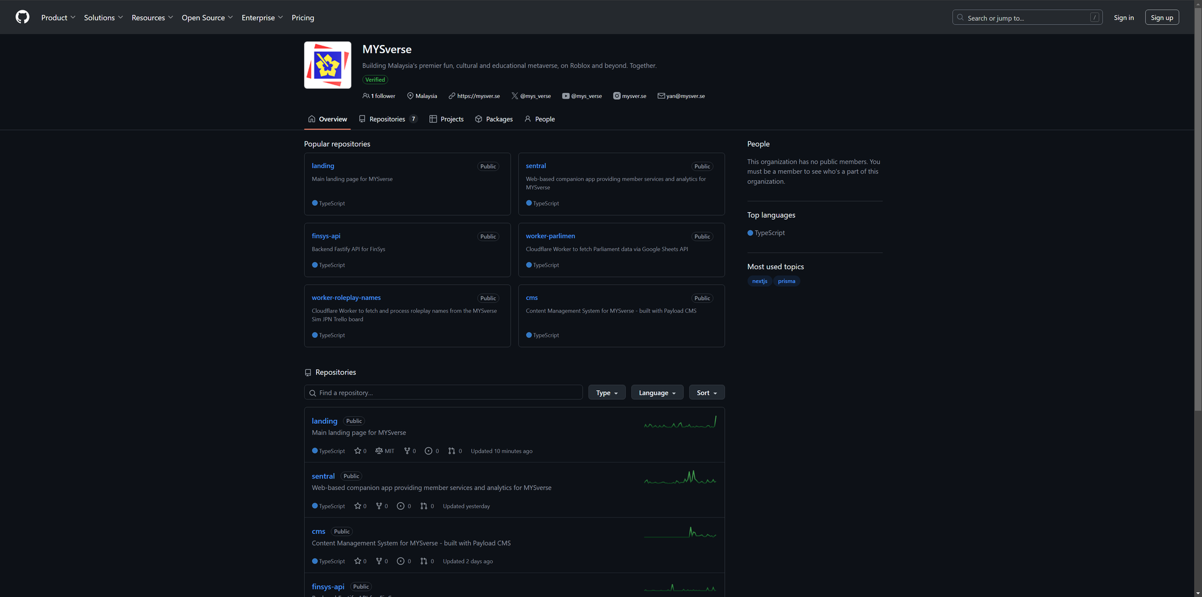This screenshot has height=597, width=1202.
Task: Expand the Product menu
Action: [x=58, y=17]
